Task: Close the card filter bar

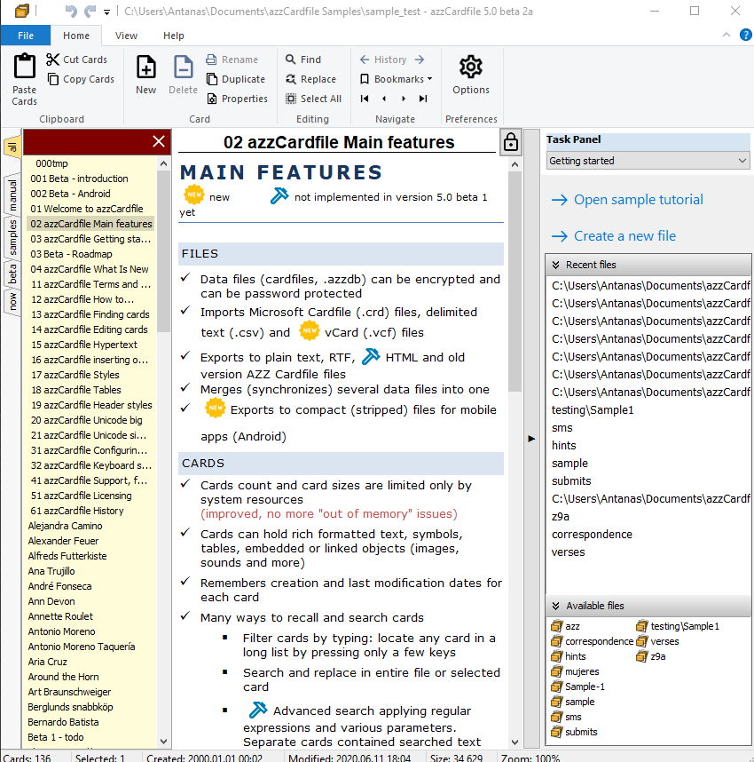Action: click(158, 141)
